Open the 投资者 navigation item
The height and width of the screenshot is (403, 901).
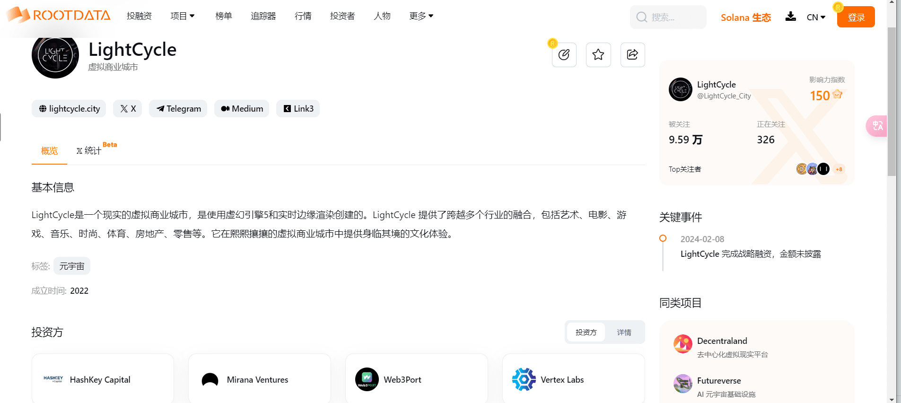click(x=342, y=16)
